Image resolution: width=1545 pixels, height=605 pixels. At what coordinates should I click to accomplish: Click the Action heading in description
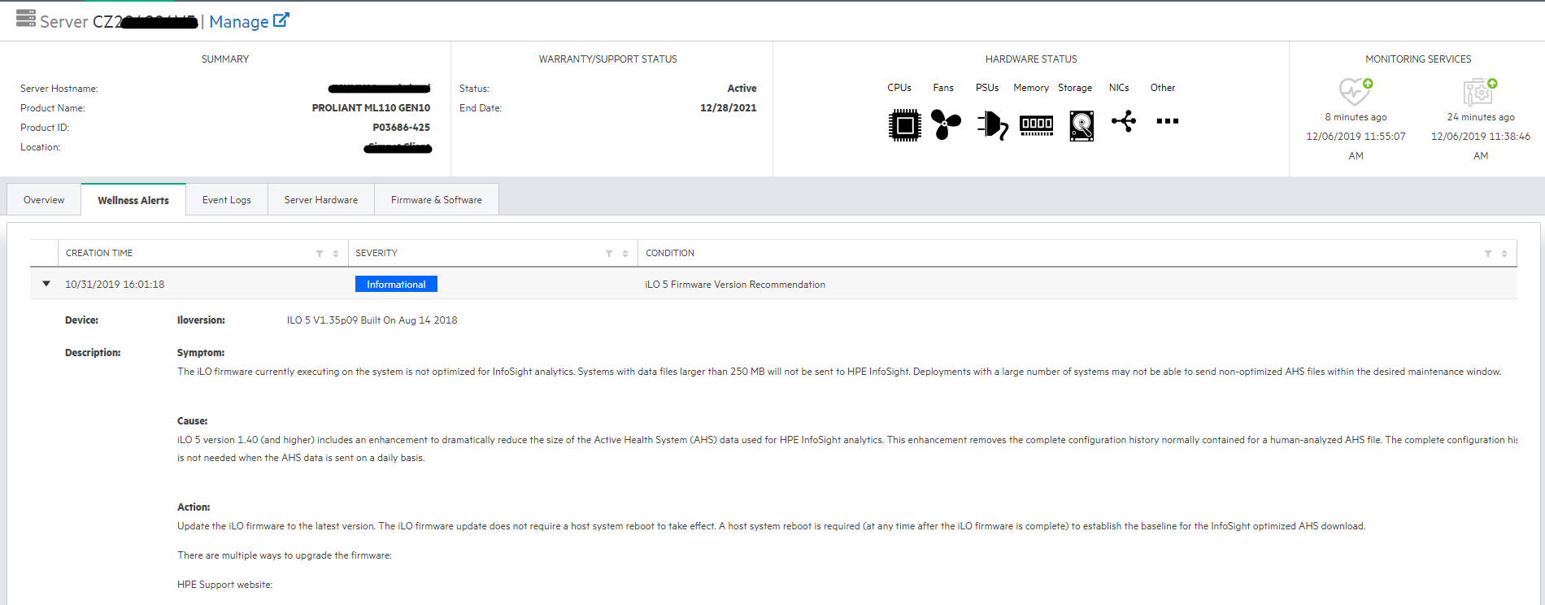click(194, 507)
